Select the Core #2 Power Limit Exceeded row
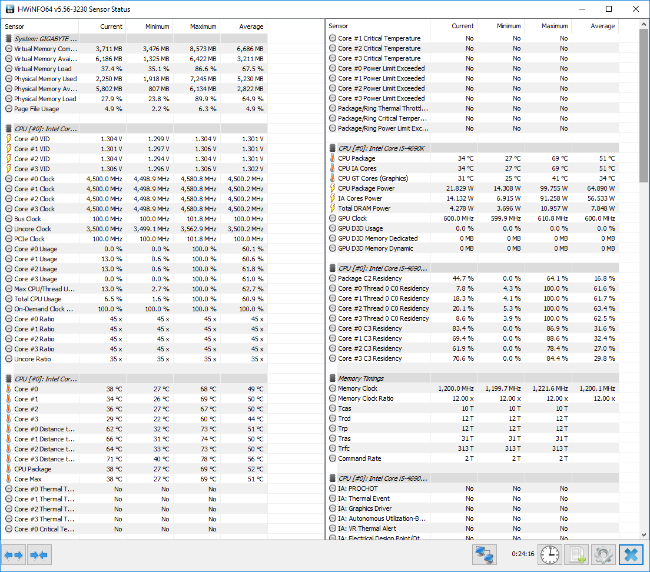Viewport: 650px width, 572px height. 473,88
